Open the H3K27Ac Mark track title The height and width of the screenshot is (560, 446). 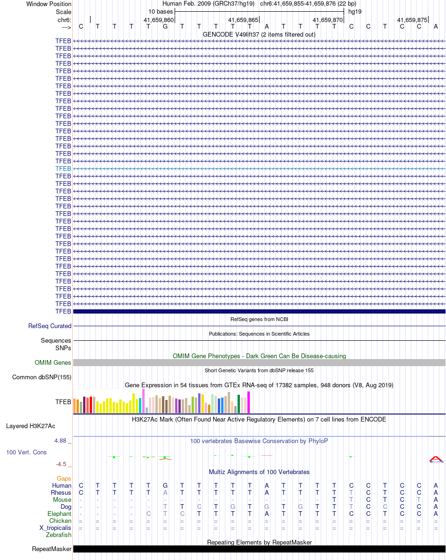(x=259, y=419)
